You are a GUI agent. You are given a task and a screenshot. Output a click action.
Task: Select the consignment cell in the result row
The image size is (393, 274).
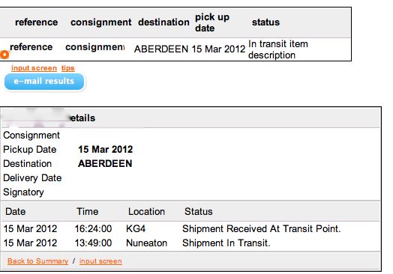click(94, 47)
